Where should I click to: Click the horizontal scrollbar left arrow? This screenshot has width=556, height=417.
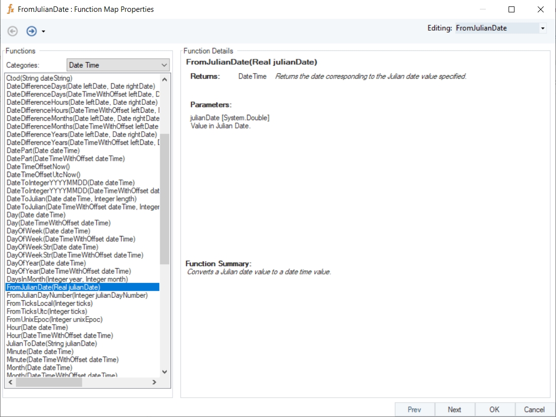coord(10,382)
